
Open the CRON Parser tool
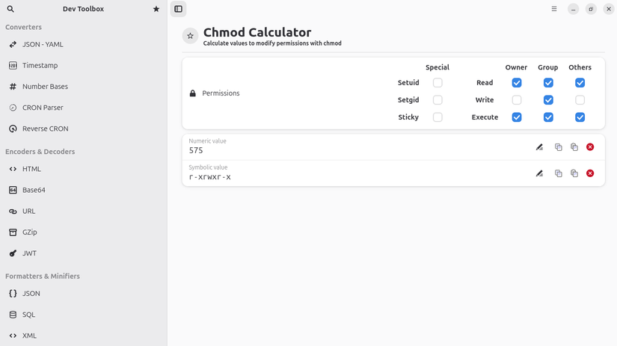click(x=84, y=108)
